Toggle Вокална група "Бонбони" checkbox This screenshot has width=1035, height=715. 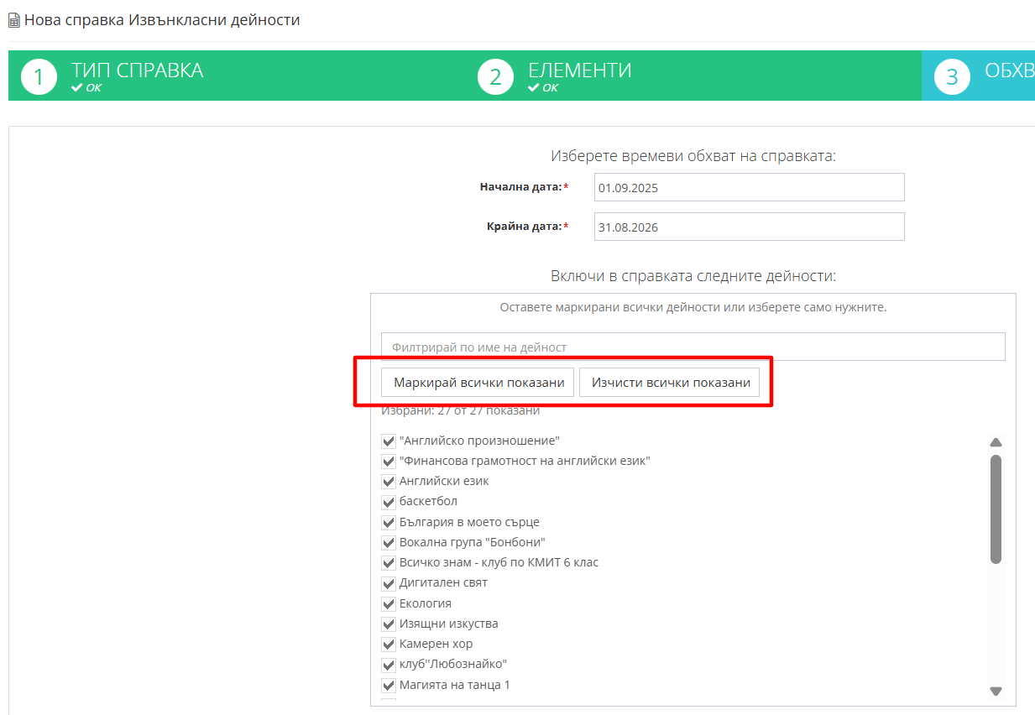click(x=389, y=543)
